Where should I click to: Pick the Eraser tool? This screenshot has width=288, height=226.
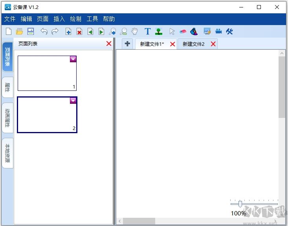pos(183,32)
